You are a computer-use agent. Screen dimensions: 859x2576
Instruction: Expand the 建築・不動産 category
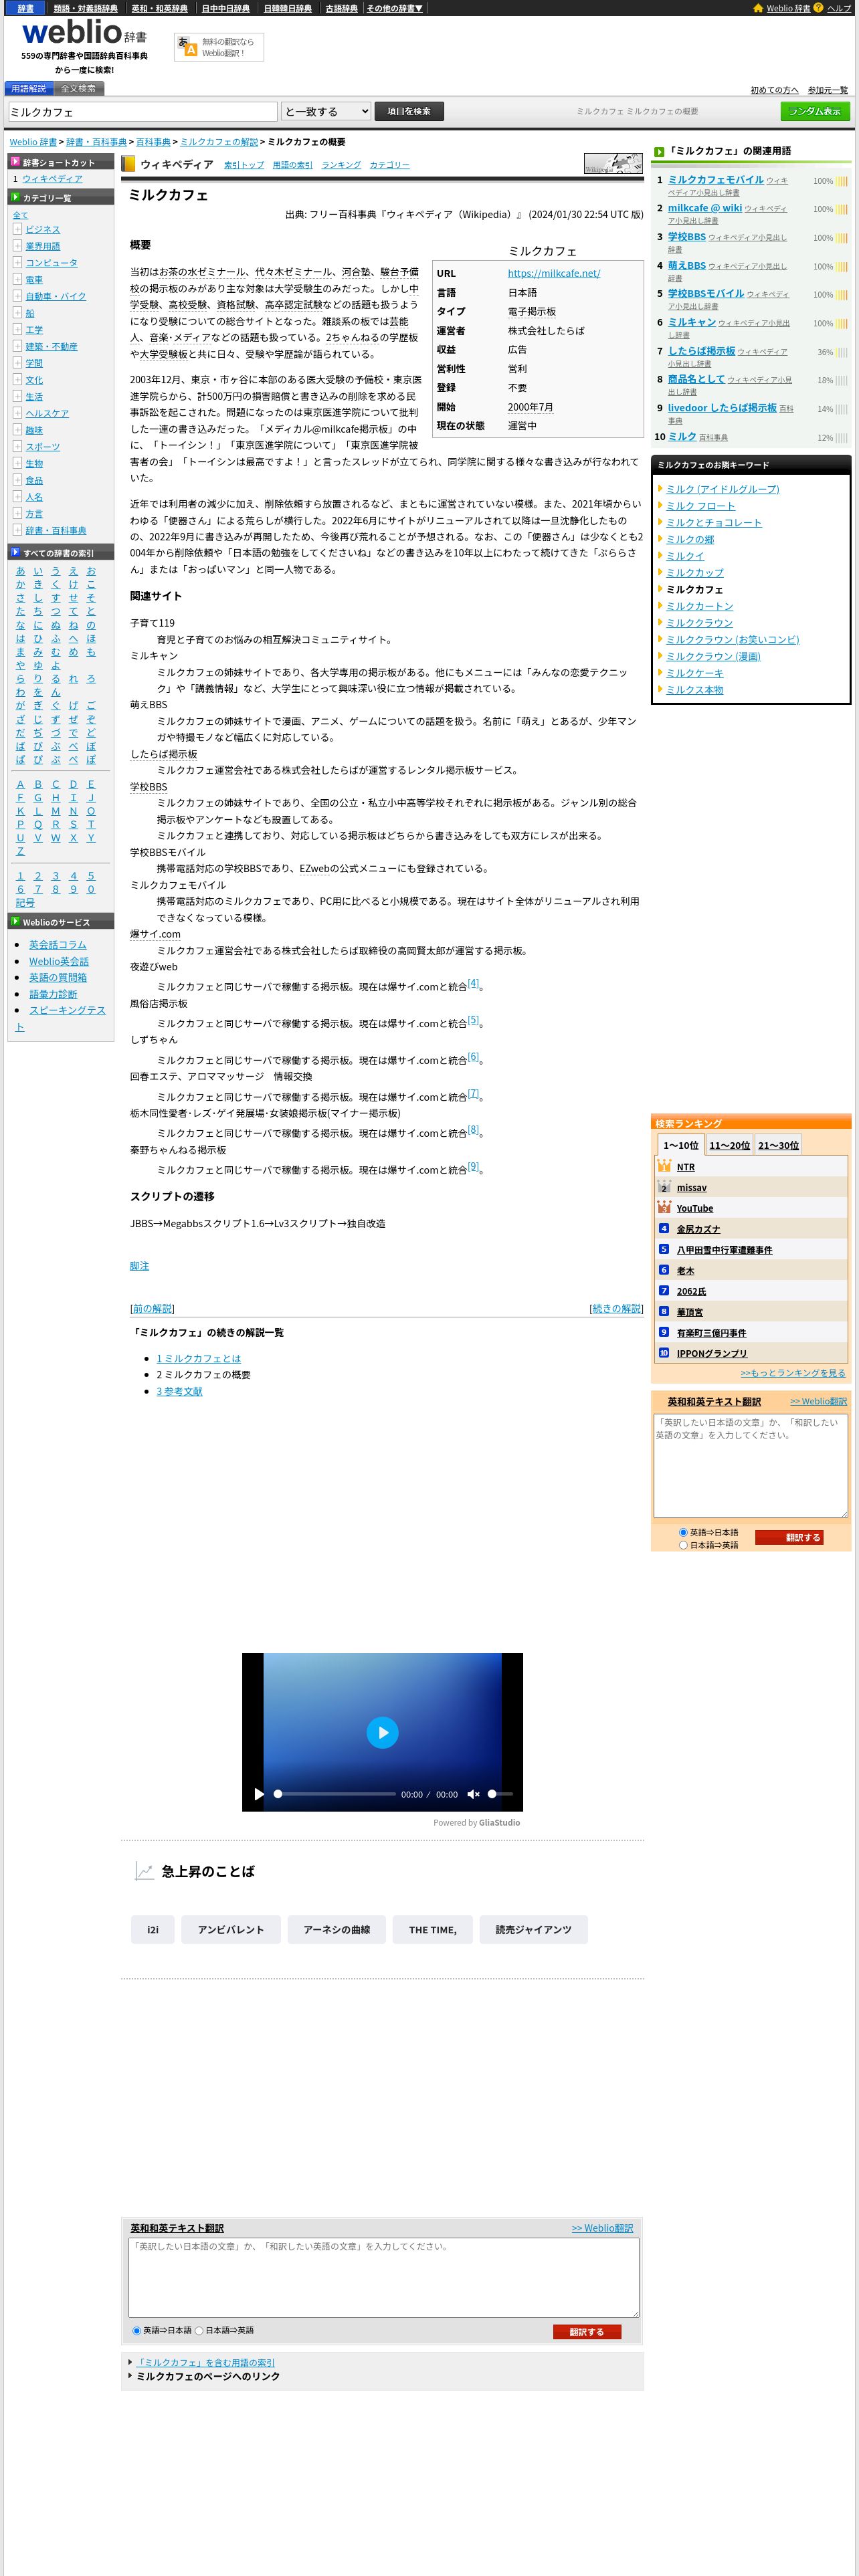pyautogui.click(x=17, y=346)
